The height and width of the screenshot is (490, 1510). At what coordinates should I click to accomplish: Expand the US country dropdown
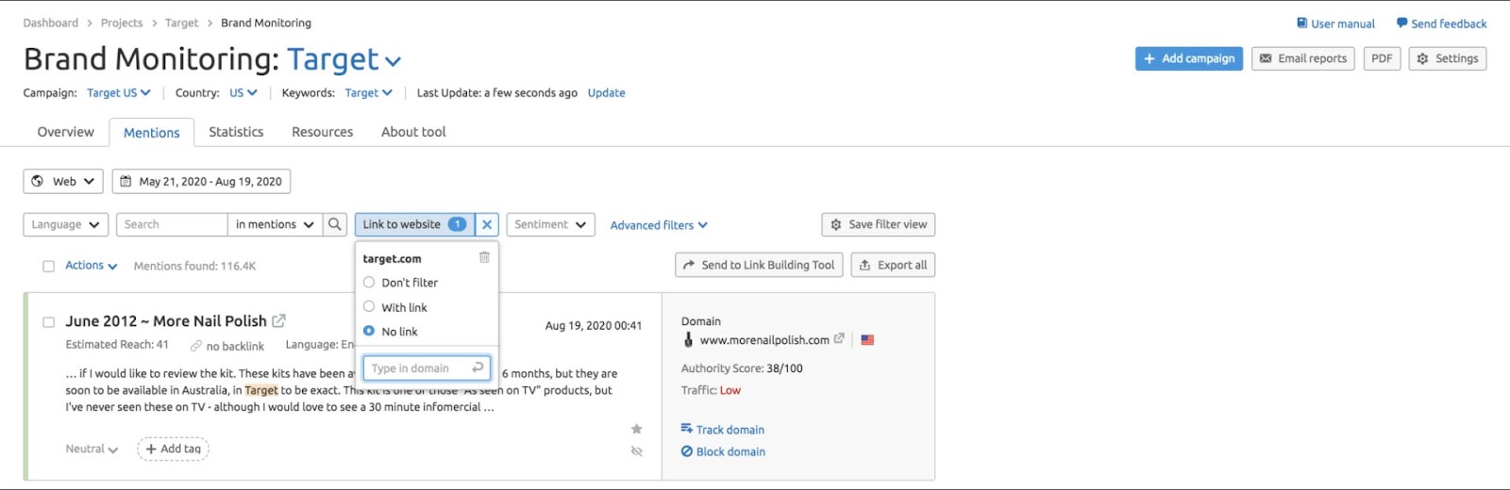coord(243,92)
